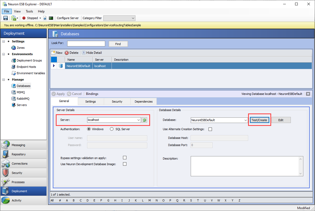Viewport: 315px width, 211px height.
Task: Click inside the Look For search field
Action: click(86, 44)
